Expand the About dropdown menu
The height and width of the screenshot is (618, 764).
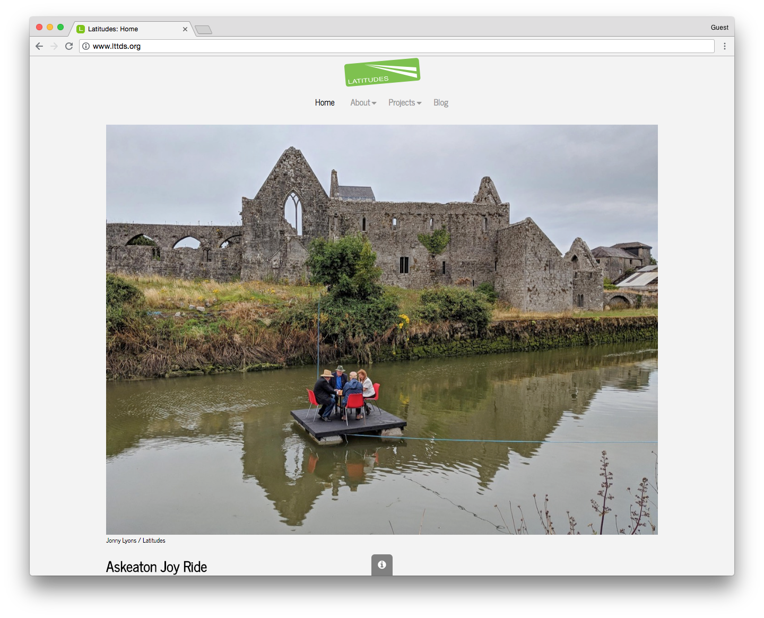(x=363, y=103)
